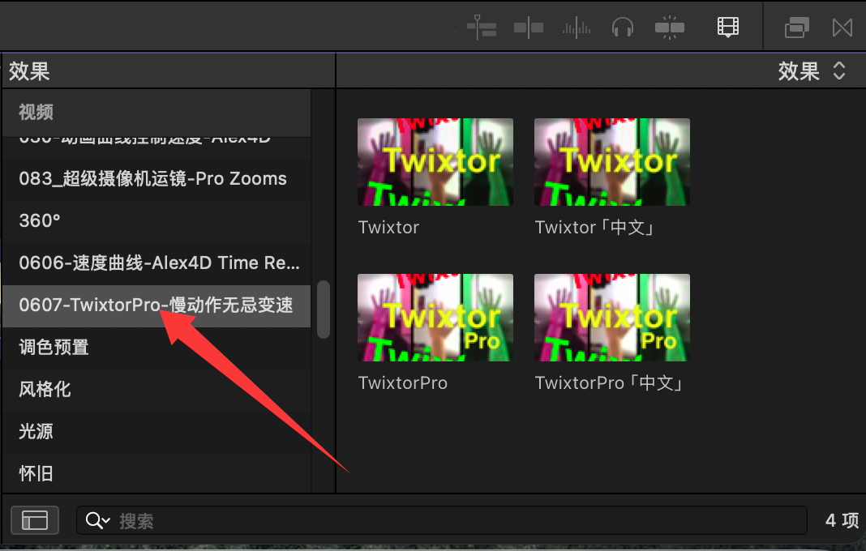Image resolution: width=866 pixels, height=551 pixels.
Task: Open the search magnifier filter menu
Action: coord(97,520)
